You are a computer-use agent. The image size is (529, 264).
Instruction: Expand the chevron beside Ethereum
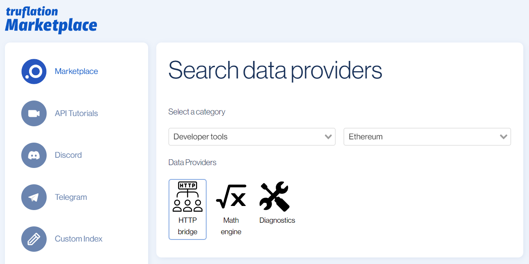tap(504, 137)
